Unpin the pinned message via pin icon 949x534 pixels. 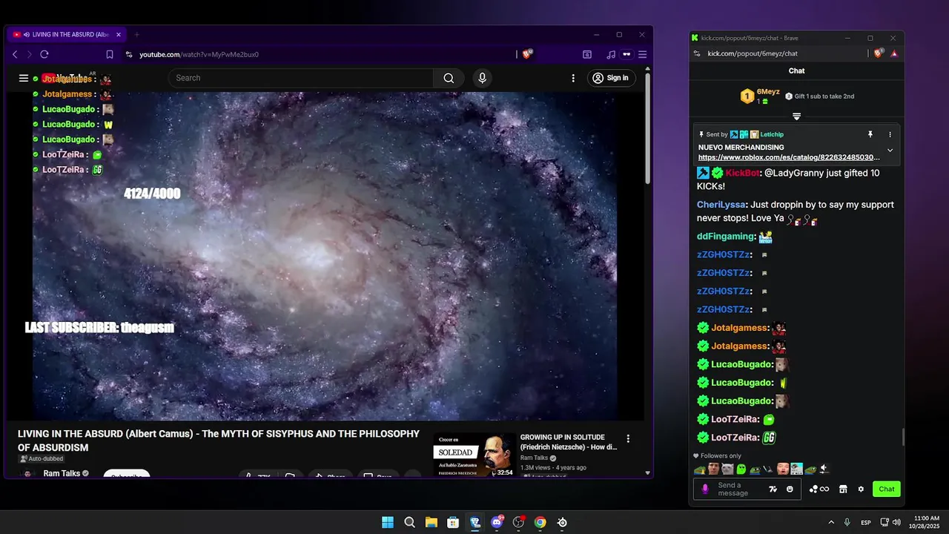tap(870, 134)
